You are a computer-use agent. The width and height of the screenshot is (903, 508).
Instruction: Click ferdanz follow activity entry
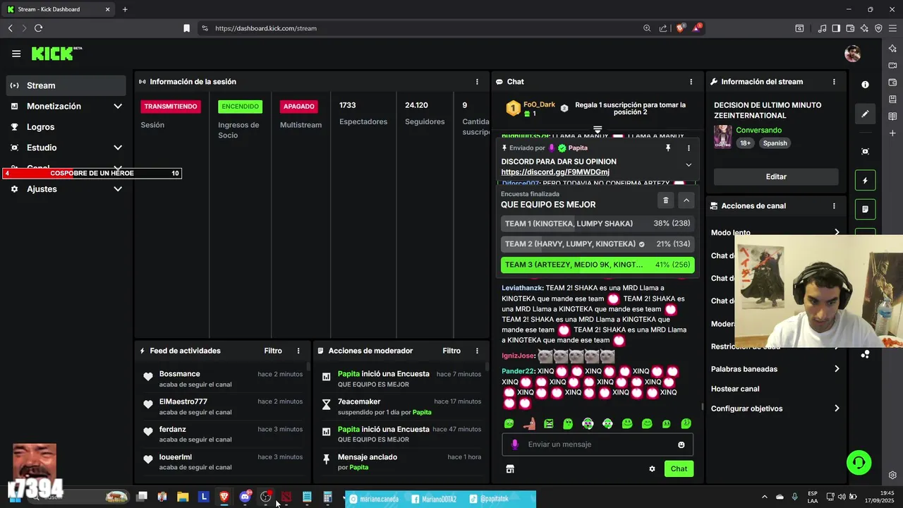point(222,434)
